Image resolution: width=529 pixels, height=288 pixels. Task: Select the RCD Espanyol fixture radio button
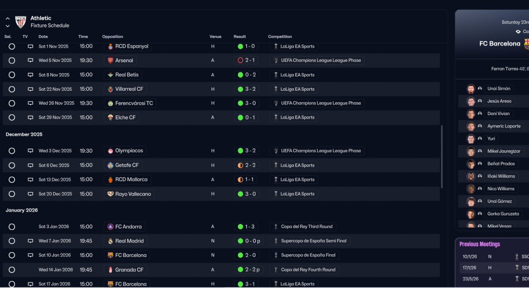(12, 47)
